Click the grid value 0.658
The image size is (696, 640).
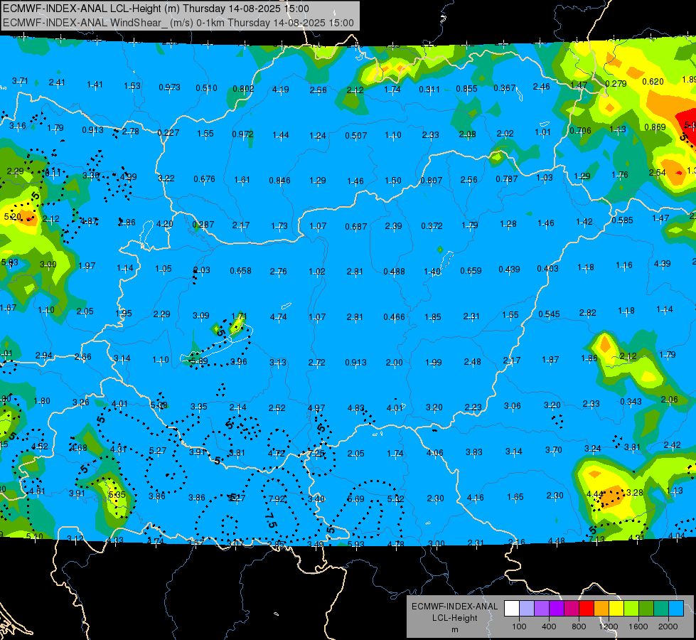click(240, 270)
